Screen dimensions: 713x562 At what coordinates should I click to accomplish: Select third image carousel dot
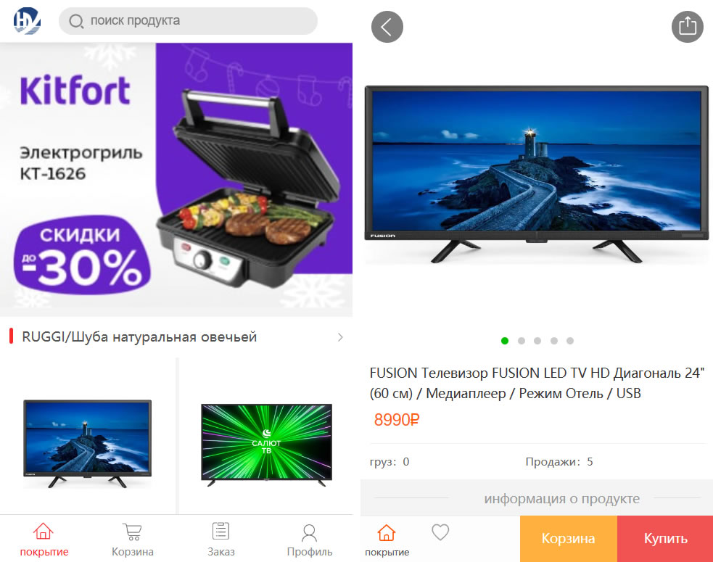tap(537, 341)
